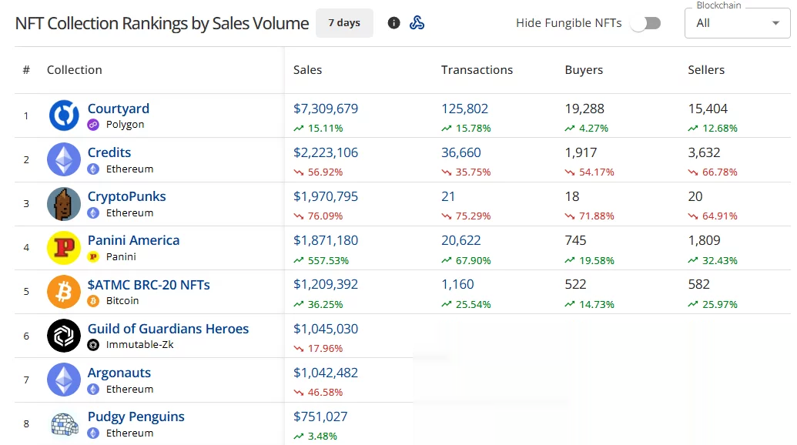Select the 7 days time range button
The width and height of the screenshot is (797, 445).
coord(344,23)
